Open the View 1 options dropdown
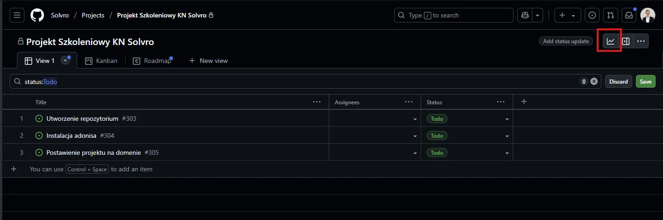The height and width of the screenshot is (220, 663). [65, 61]
